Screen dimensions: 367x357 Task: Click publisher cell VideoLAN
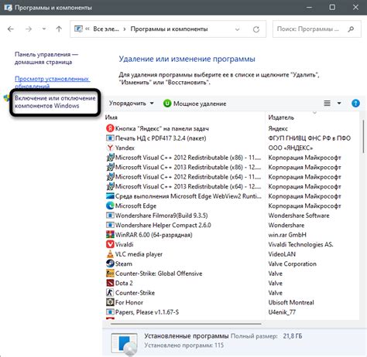[x=282, y=254]
